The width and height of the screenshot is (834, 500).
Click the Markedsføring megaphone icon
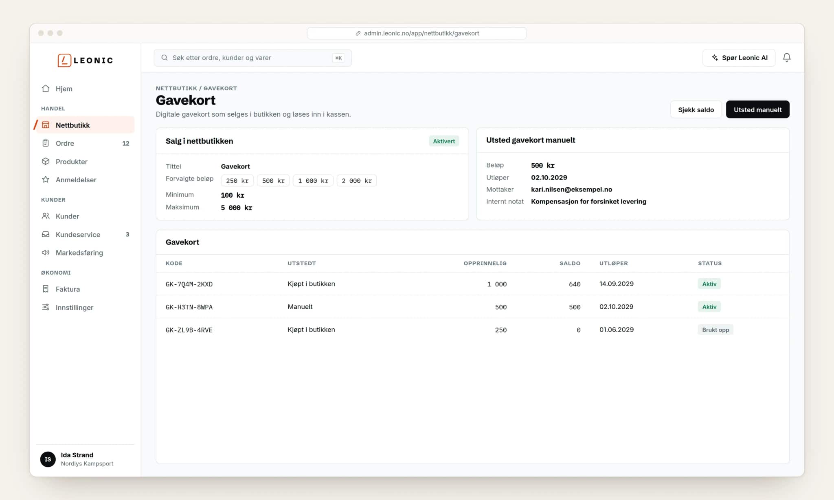[x=46, y=253]
